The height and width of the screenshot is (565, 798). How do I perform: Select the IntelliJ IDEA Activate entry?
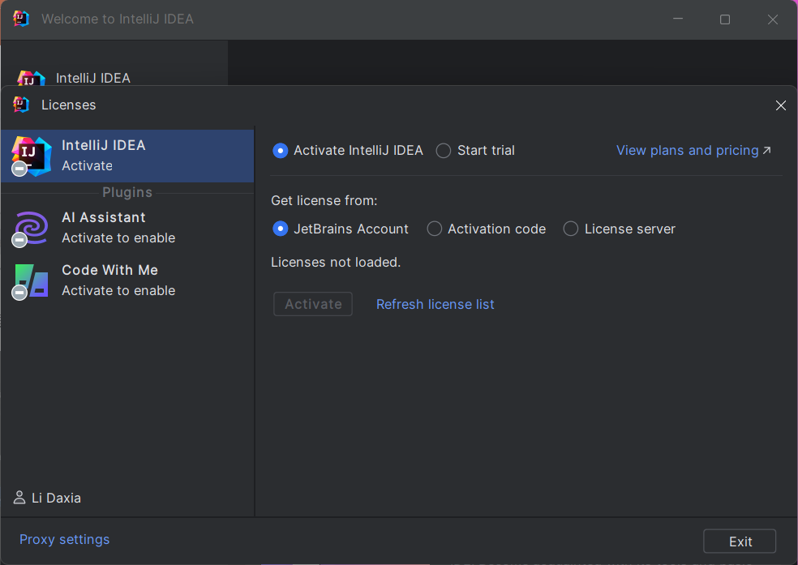(127, 156)
